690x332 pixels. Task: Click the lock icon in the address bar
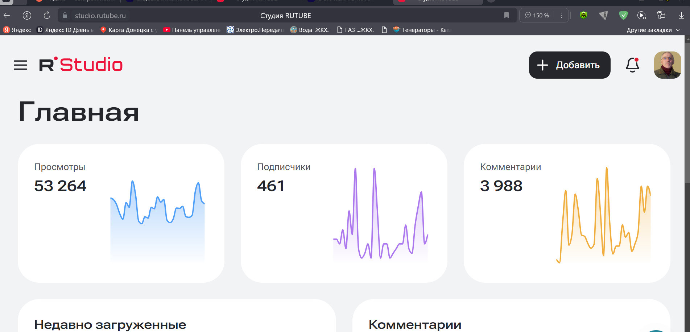[x=65, y=16]
